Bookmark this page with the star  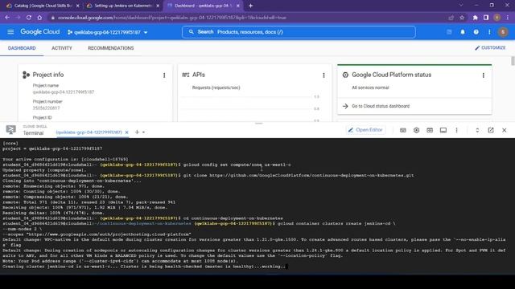pos(462,18)
